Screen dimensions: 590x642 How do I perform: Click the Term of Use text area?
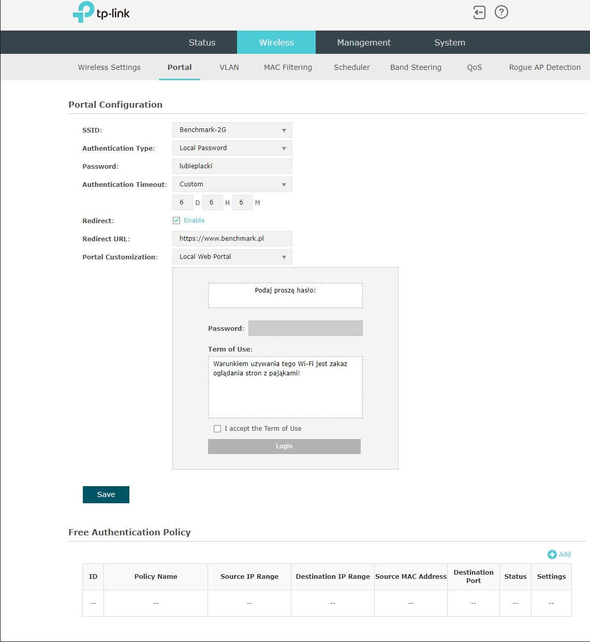click(285, 387)
